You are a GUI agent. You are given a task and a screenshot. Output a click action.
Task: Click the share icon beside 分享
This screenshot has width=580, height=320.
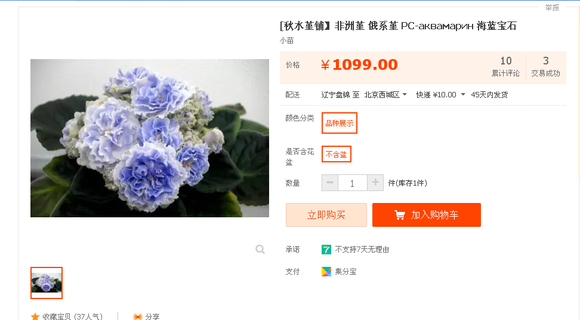[138, 316]
